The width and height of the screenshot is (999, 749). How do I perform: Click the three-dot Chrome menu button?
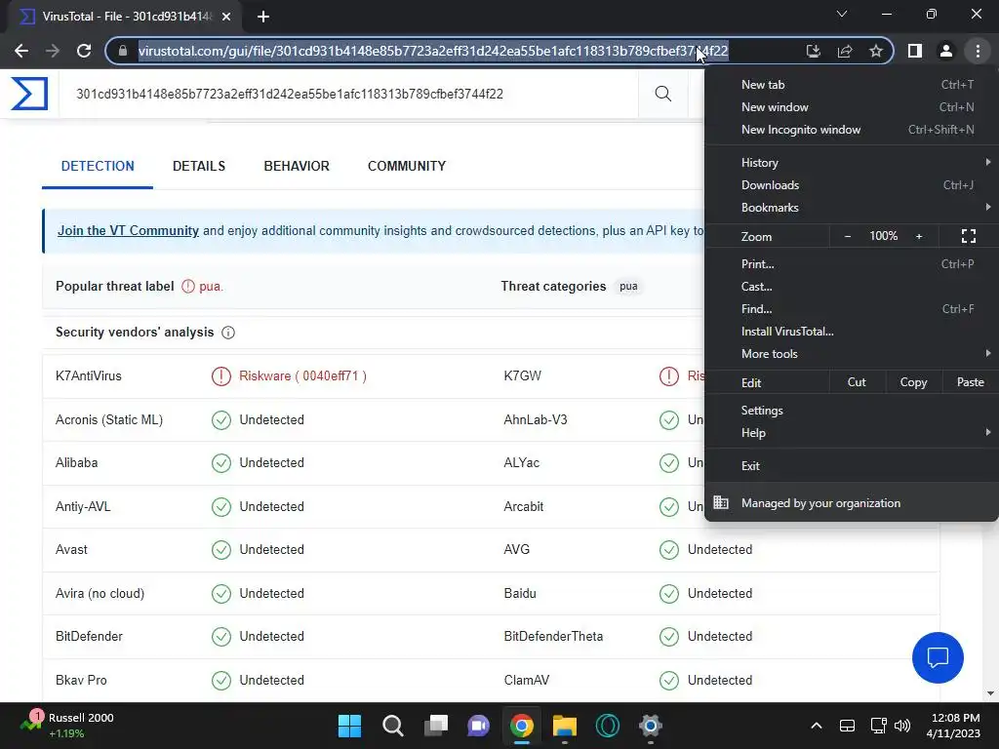click(978, 51)
